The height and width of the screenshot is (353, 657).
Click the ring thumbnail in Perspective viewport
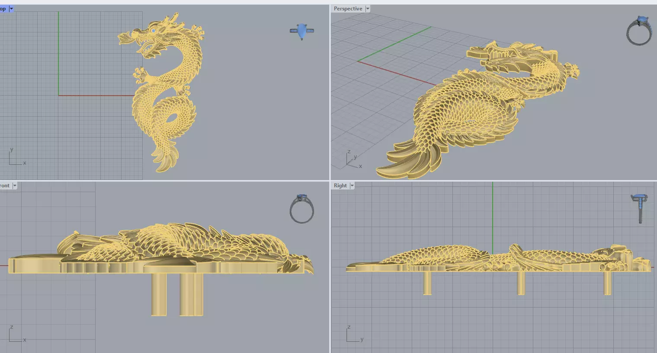639,31
